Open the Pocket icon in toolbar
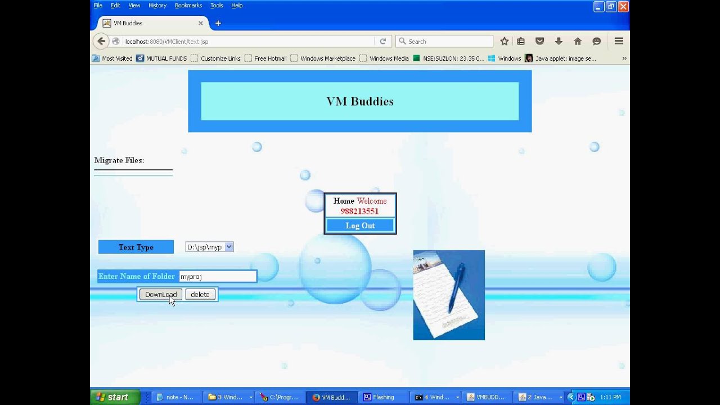This screenshot has width=720, height=405. point(539,41)
